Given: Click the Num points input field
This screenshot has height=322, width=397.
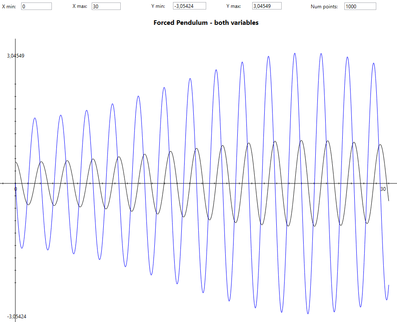Looking at the screenshot, I should click(360, 6).
